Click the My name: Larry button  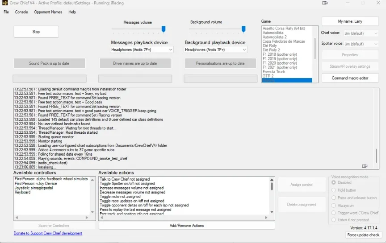pos(350,21)
